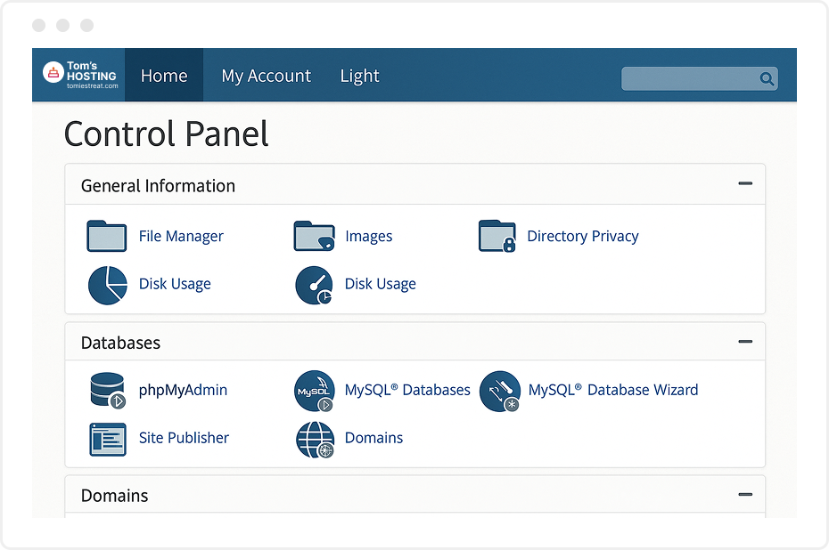Click the Tom's Hosting logo
Screen dimensions: 829x550
81,76
